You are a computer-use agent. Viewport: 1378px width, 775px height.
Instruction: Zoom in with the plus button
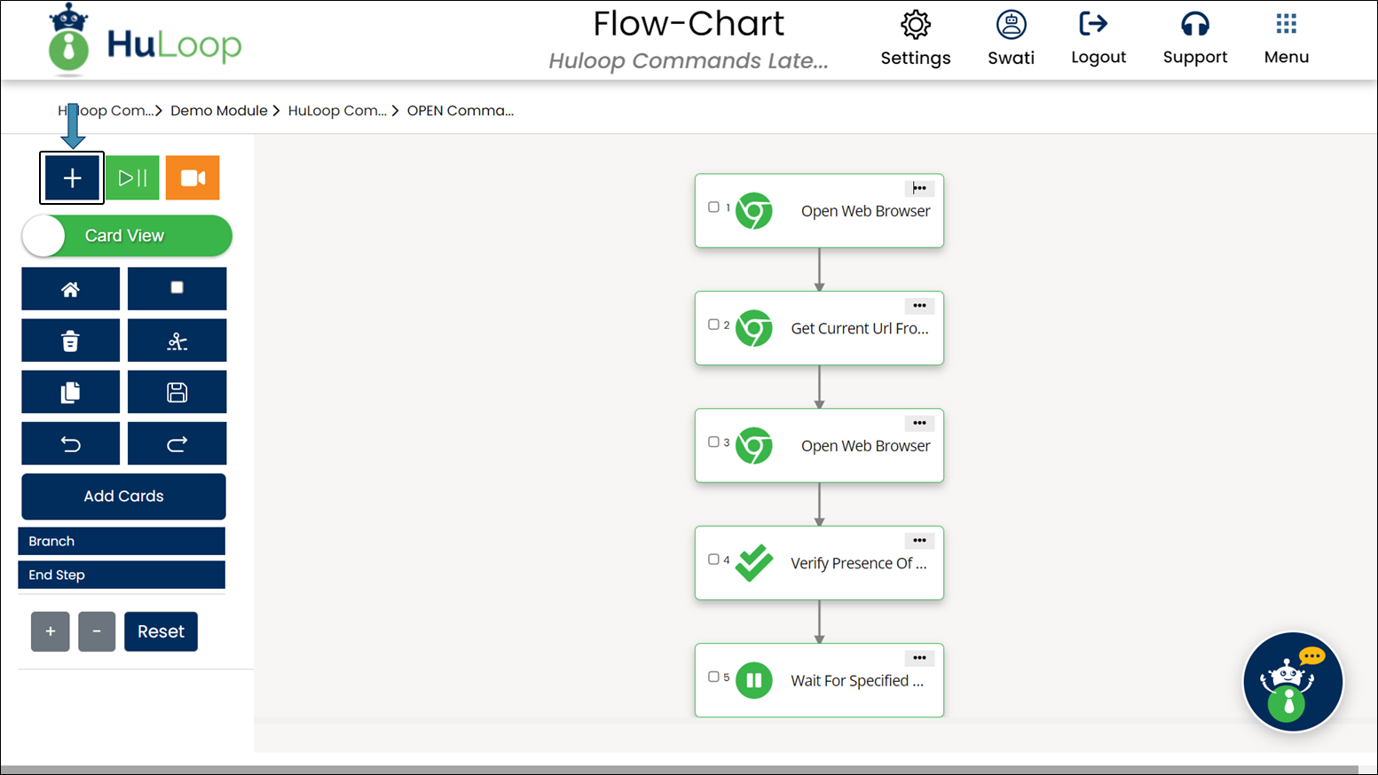[51, 631]
